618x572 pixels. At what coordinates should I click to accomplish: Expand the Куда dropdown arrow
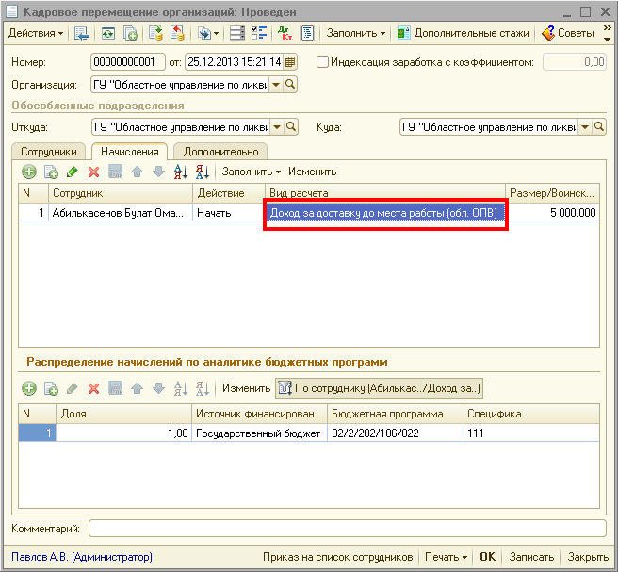[x=585, y=127]
